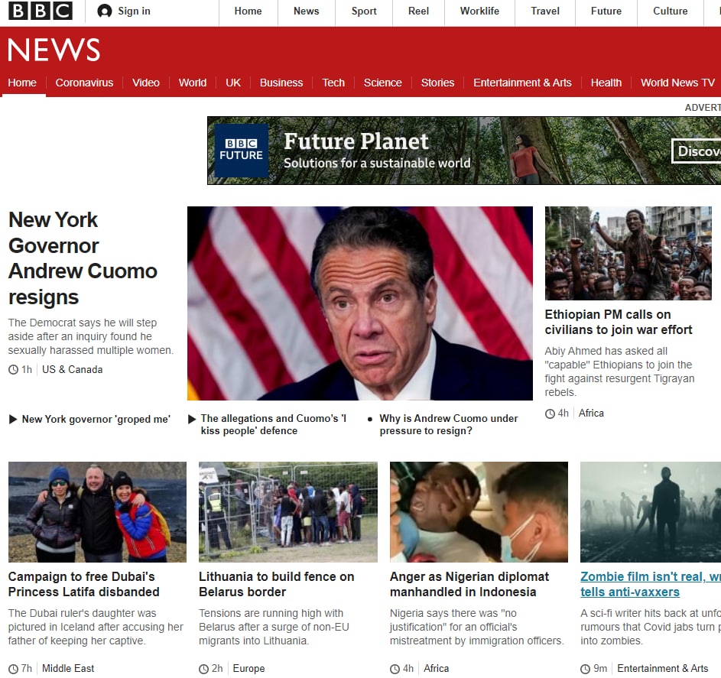Select the World tab
This screenshot has height=678, width=721.
pyautogui.click(x=193, y=83)
